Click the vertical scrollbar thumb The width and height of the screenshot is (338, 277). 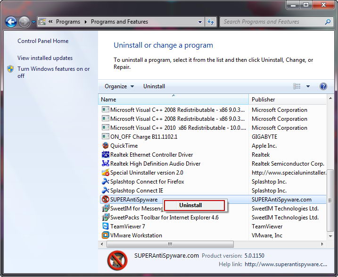(330, 200)
